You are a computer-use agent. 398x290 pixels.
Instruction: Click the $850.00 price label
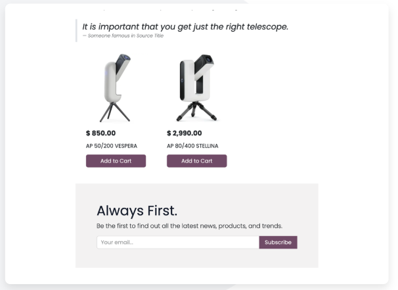click(x=101, y=133)
